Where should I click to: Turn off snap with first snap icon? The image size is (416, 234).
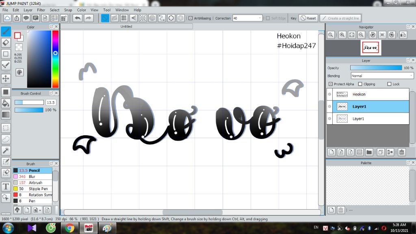point(105,18)
